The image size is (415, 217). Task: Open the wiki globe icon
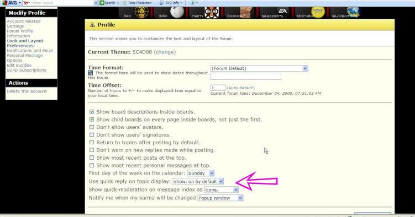click(x=177, y=12)
